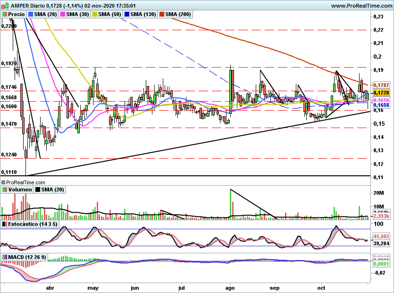Click the Estocástico indicator icon
The height and width of the screenshot is (293, 394).
tap(4, 224)
